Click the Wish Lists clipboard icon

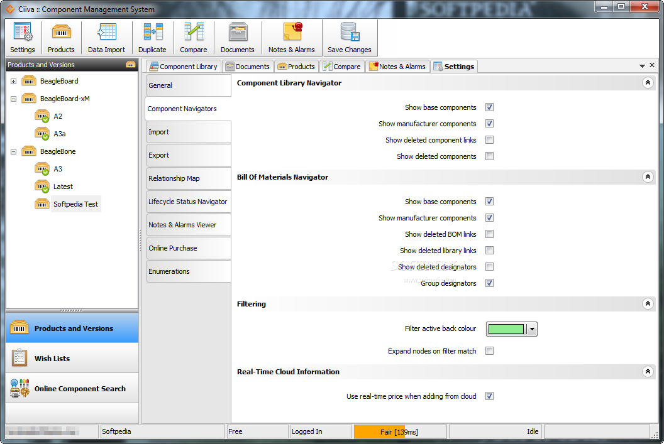(19, 358)
